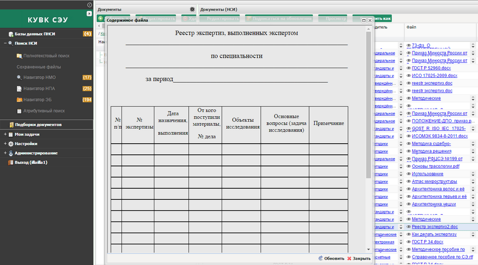Open Навигатор НМО in the sidebar
This screenshot has width=478, height=265.
(x=36, y=77)
